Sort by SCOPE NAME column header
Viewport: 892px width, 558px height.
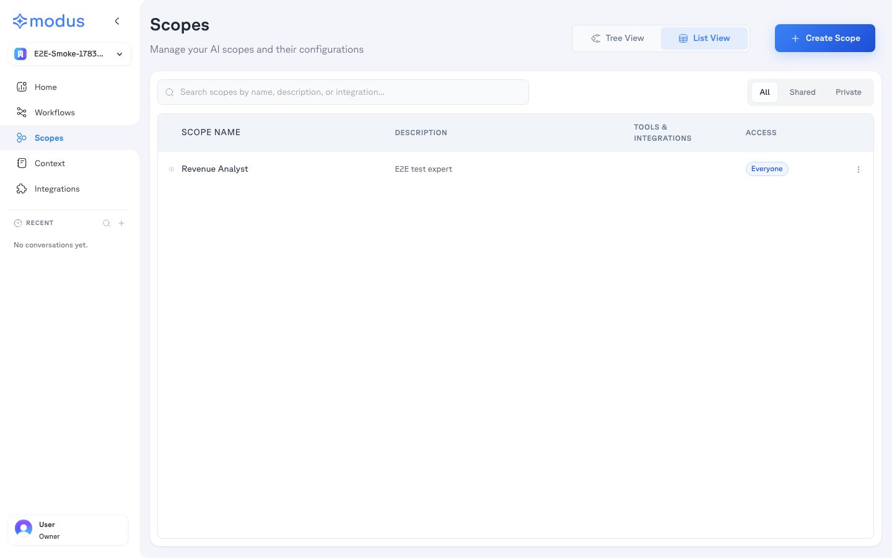(x=211, y=133)
